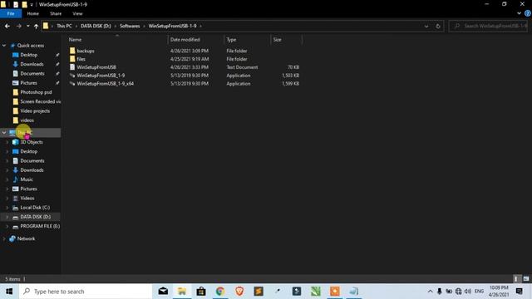The image size is (532, 299).
Task: Open the Windows Start menu
Action: tap(9, 292)
